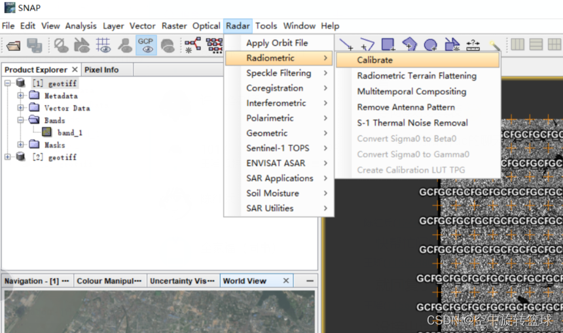Viewport: 563px width, 333px height.
Task: Open the Help menu
Action: (x=330, y=26)
